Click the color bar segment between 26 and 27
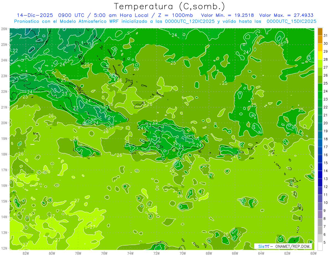This screenshot has width=333, height=257. [320, 72]
